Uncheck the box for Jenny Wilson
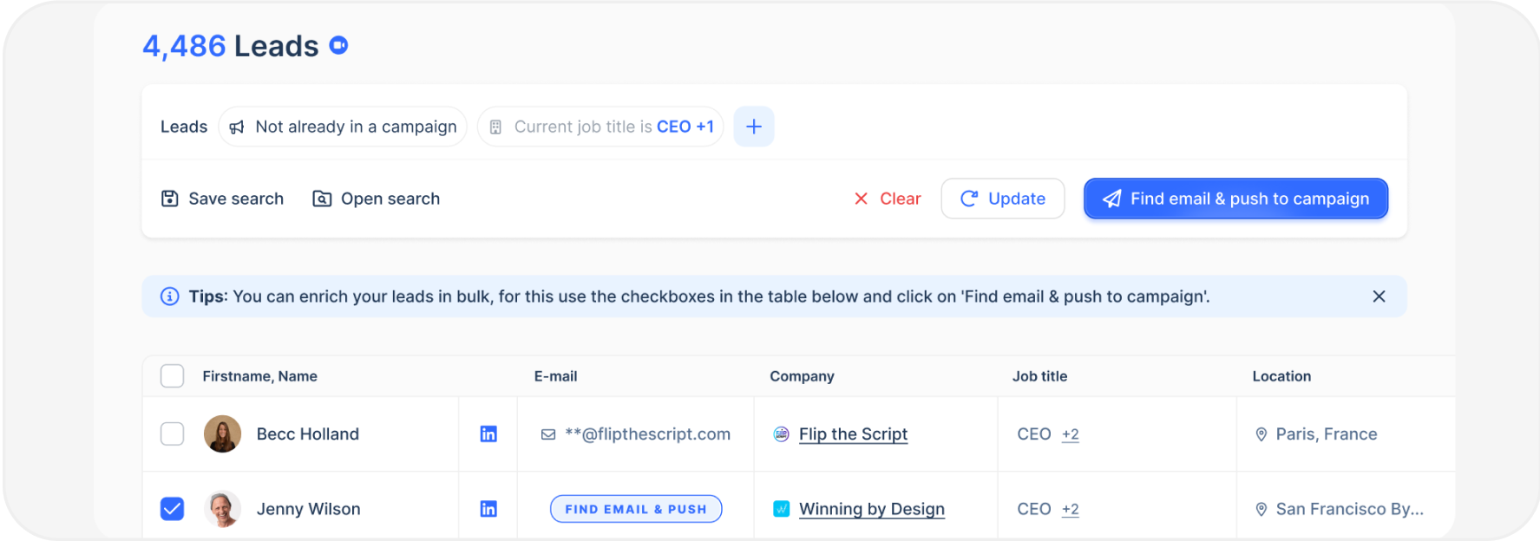Image resolution: width=1540 pixels, height=541 pixels. pyautogui.click(x=173, y=509)
